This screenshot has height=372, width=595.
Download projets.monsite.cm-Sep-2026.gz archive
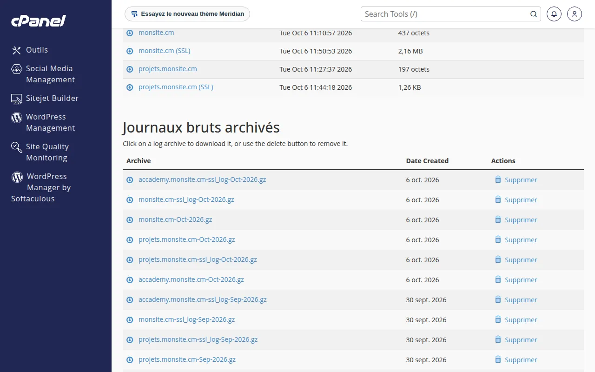(x=187, y=359)
